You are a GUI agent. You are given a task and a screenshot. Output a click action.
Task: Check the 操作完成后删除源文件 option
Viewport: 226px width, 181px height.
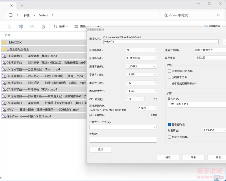point(169,84)
